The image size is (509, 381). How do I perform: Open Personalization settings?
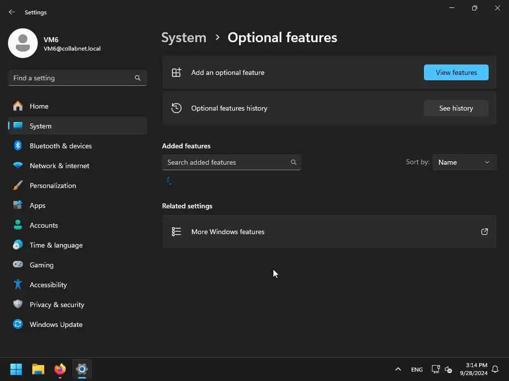[x=77, y=186]
